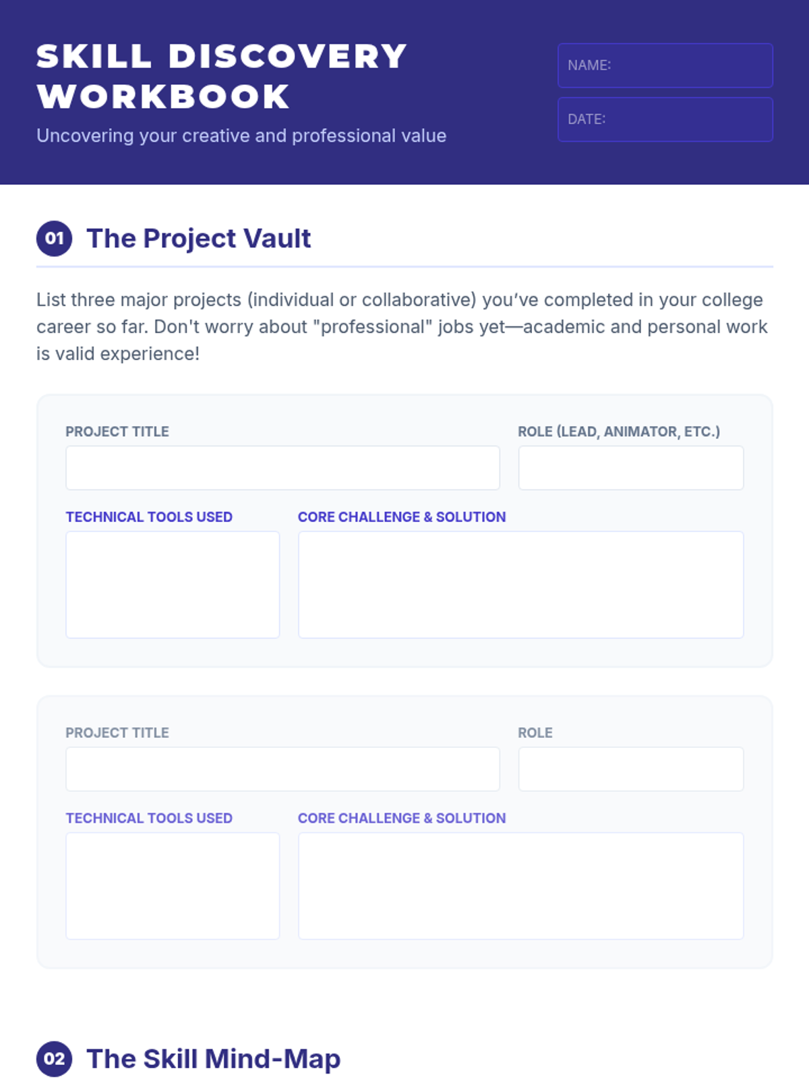Click second card's "CORE CHALLENGE & SOLUTION" label
809x1079 pixels.
[x=402, y=818]
